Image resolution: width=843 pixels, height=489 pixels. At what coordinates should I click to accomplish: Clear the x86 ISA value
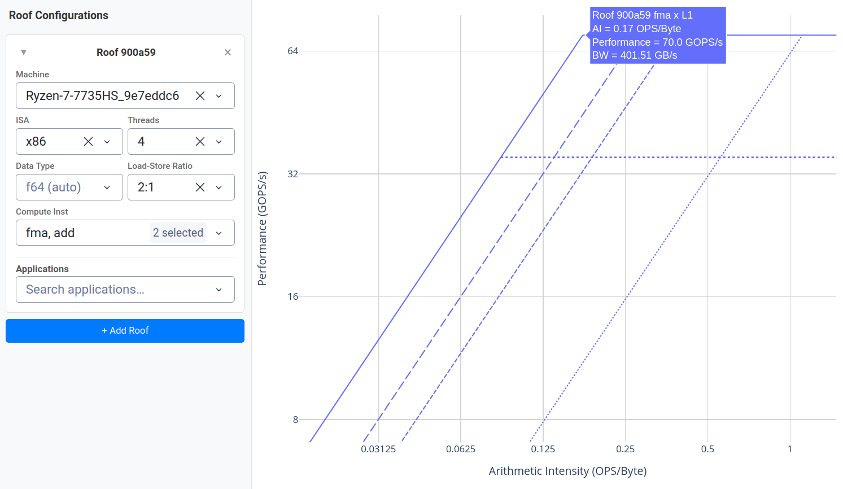point(88,142)
